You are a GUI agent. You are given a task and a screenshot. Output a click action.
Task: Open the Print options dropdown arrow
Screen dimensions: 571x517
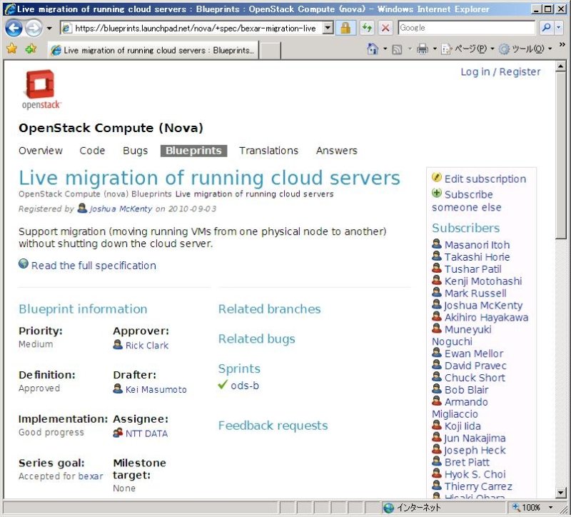[x=435, y=49]
